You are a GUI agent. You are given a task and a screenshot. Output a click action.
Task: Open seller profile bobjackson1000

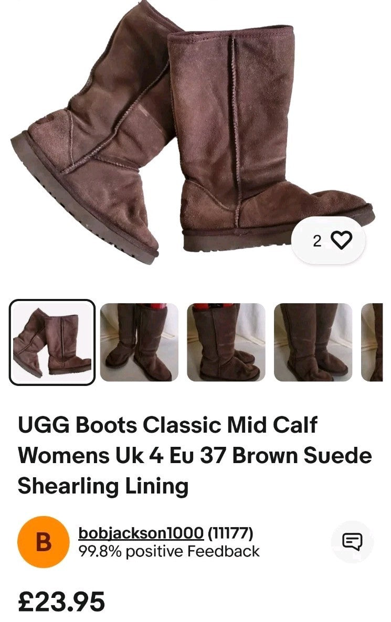pos(141,533)
